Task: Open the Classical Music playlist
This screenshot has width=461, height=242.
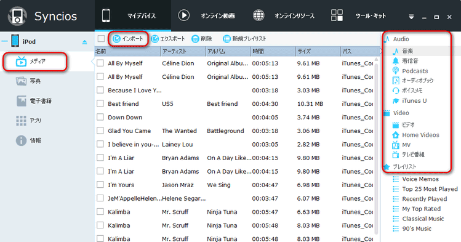Action: pos(419,219)
